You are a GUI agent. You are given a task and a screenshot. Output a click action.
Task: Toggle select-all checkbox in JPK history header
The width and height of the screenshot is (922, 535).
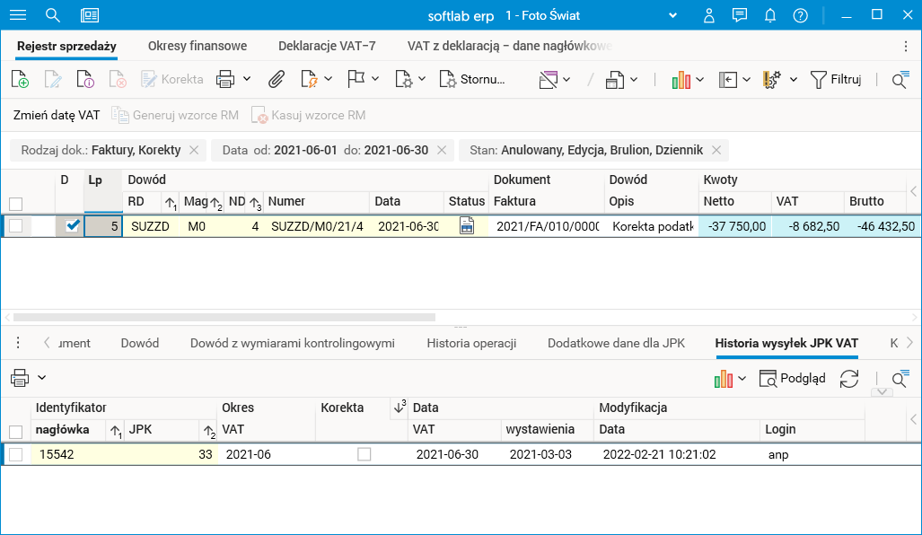click(16, 432)
